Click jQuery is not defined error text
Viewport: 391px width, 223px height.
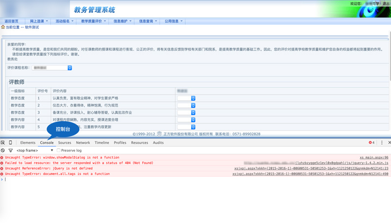pos(48,169)
